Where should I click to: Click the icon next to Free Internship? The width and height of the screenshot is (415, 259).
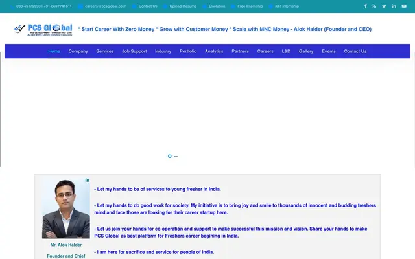pyautogui.click(x=233, y=6)
